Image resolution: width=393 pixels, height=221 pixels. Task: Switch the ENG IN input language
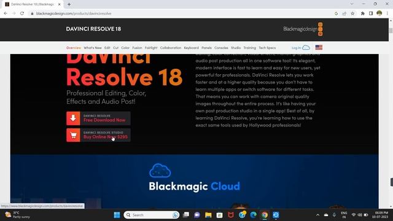[344, 215]
